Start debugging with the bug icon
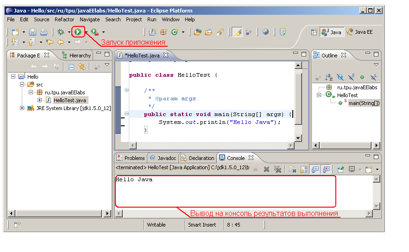409x252 pixels. (61, 32)
